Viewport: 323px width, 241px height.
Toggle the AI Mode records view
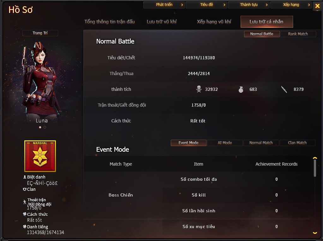click(x=225, y=143)
